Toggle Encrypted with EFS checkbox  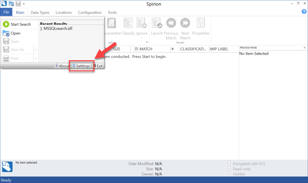tap(229, 162)
